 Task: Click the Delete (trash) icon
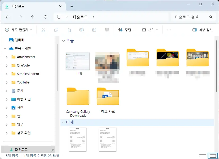pyautogui.click(x=107, y=30)
